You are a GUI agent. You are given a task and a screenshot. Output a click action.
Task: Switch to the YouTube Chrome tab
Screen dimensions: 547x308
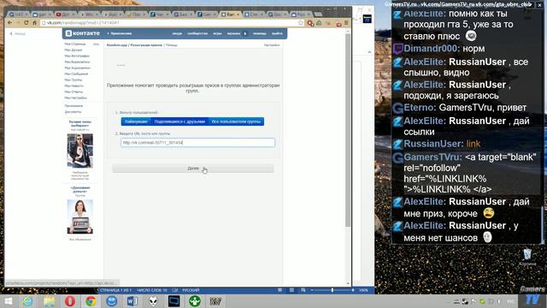click(x=64, y=15)
